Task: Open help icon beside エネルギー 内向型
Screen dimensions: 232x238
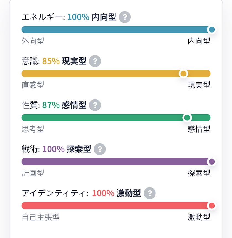Action: [x=125, y=17]
